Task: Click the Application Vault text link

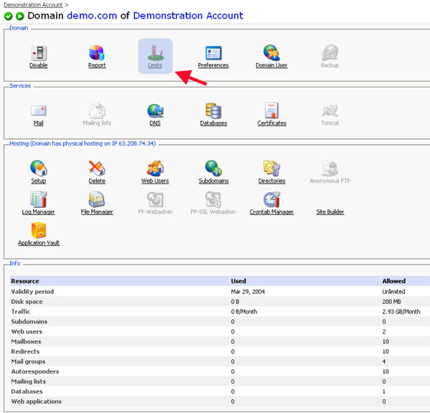Action: 39,243
